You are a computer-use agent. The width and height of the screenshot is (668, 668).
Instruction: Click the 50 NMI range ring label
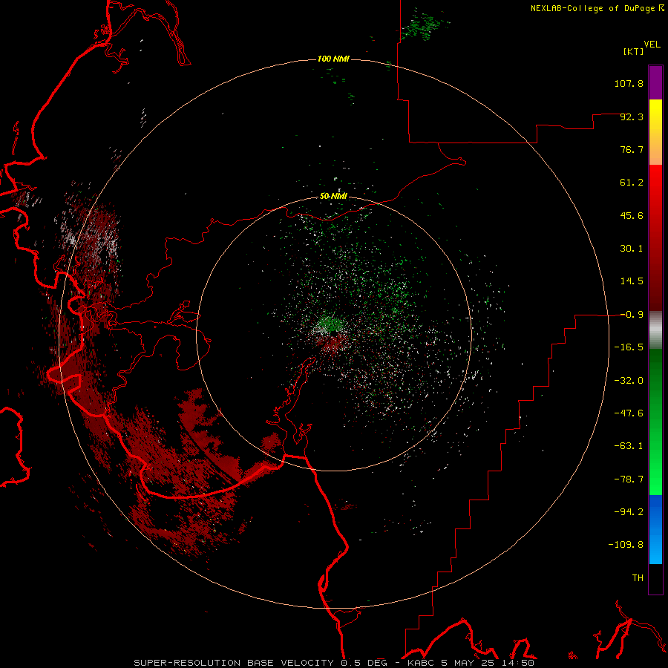pyautogui.click(x=333, y=196)
